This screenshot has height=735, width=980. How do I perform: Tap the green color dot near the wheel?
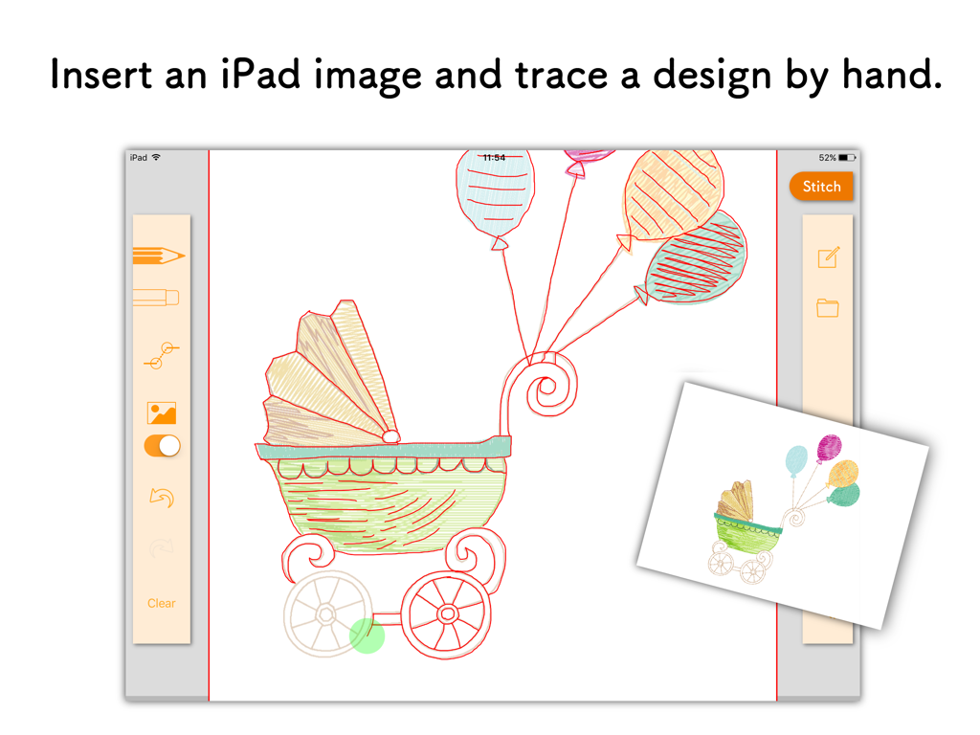[366, 634]
